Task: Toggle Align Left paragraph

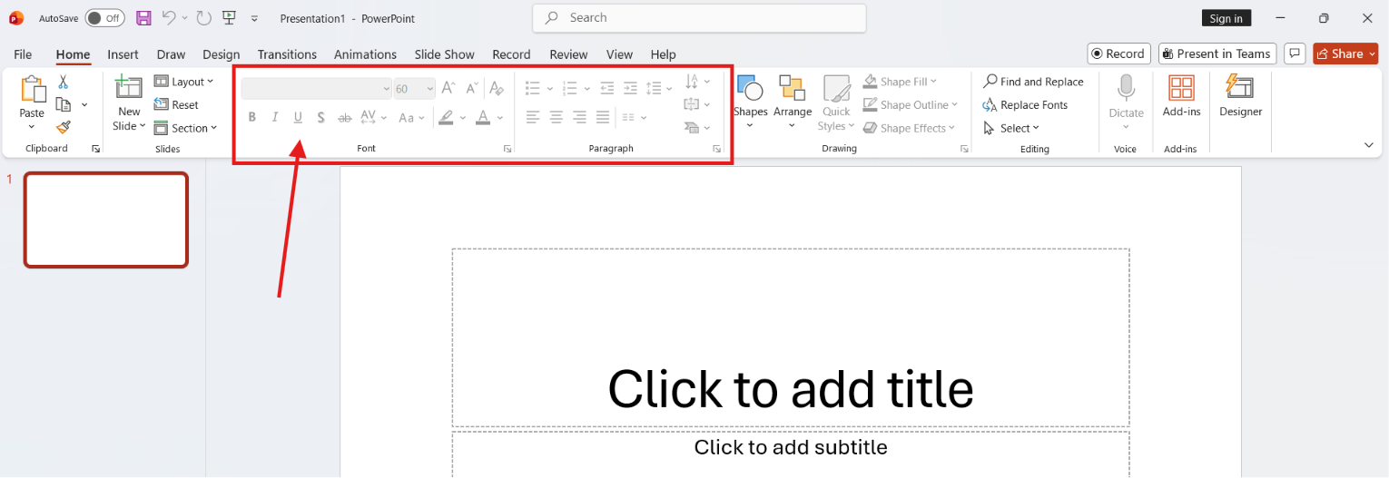Action: pos(533,117)
